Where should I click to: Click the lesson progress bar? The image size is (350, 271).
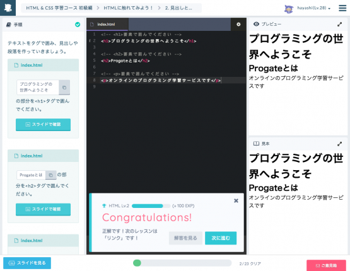(182, 263)
